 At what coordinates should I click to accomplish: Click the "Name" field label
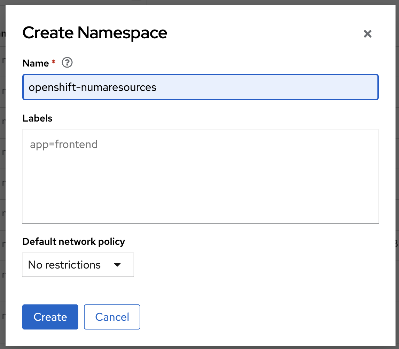36,63
